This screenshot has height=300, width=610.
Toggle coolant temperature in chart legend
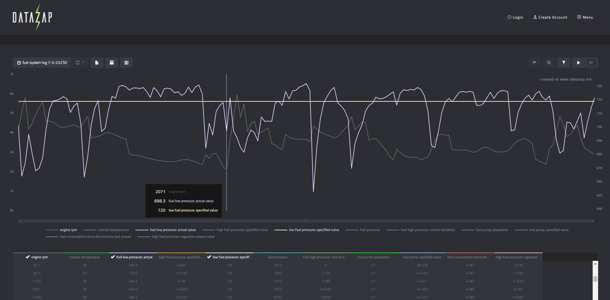click(x=113, y=230)
